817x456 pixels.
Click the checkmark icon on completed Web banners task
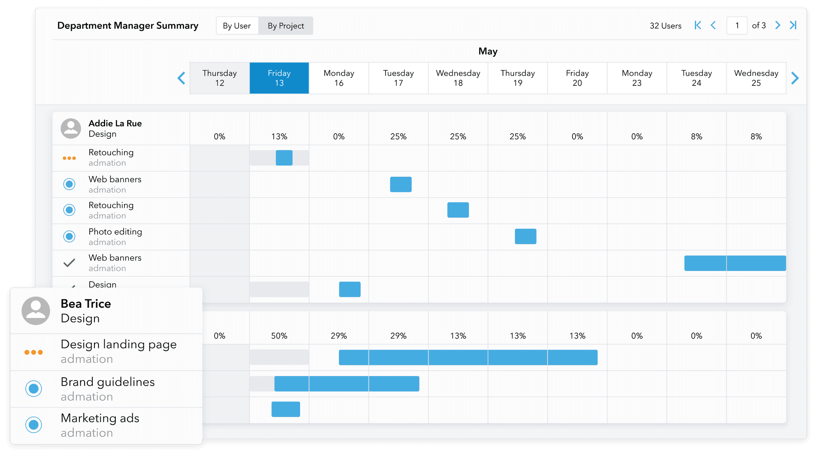[x=69, y=263]
